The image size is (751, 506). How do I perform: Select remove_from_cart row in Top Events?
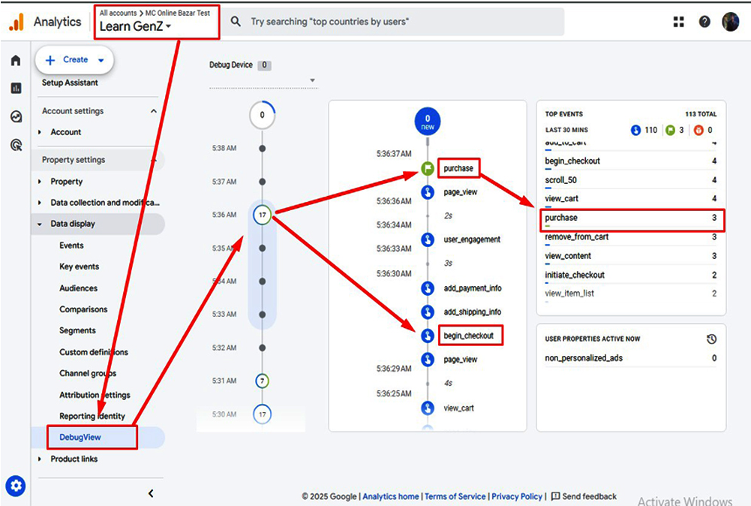[631, 237]
